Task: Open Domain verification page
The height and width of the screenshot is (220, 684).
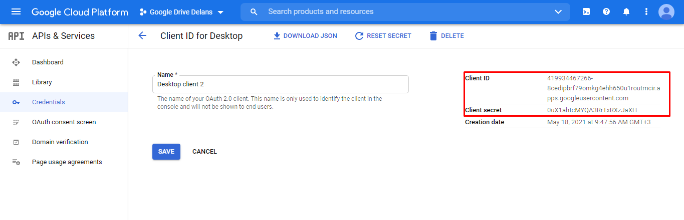Action: tap(60, 142)
